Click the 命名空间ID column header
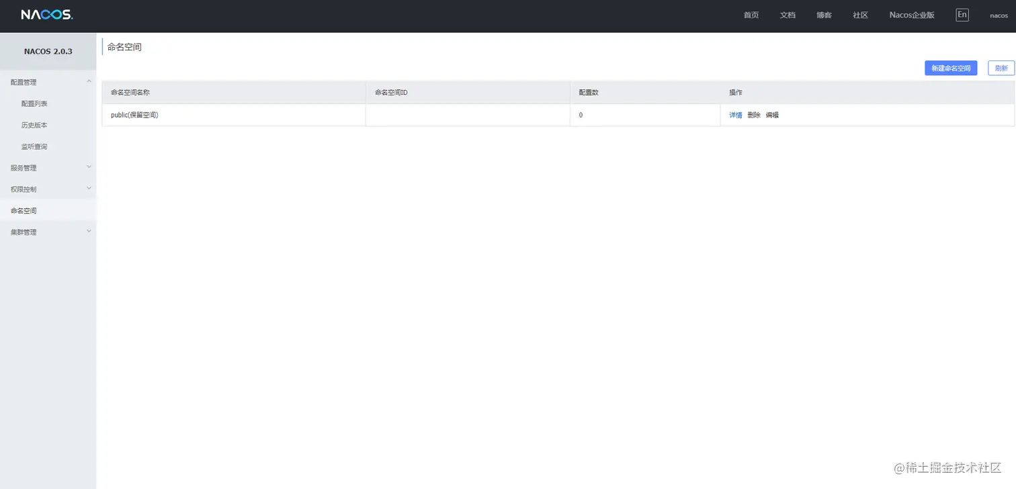 468,92
